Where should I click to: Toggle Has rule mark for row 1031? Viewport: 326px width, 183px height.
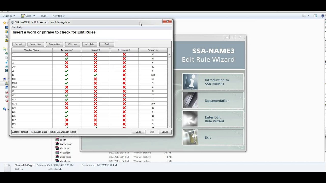(96, 104)
